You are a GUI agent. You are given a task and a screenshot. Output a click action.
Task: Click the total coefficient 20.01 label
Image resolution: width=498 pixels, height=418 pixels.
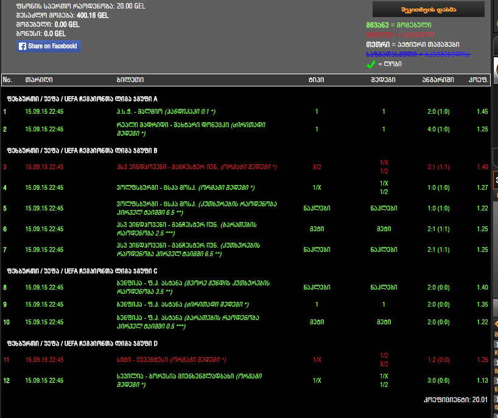(456, 400)
